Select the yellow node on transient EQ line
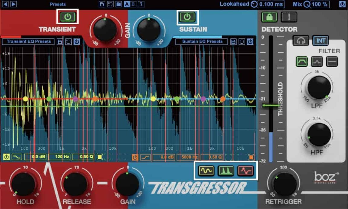 coord(25,99)
